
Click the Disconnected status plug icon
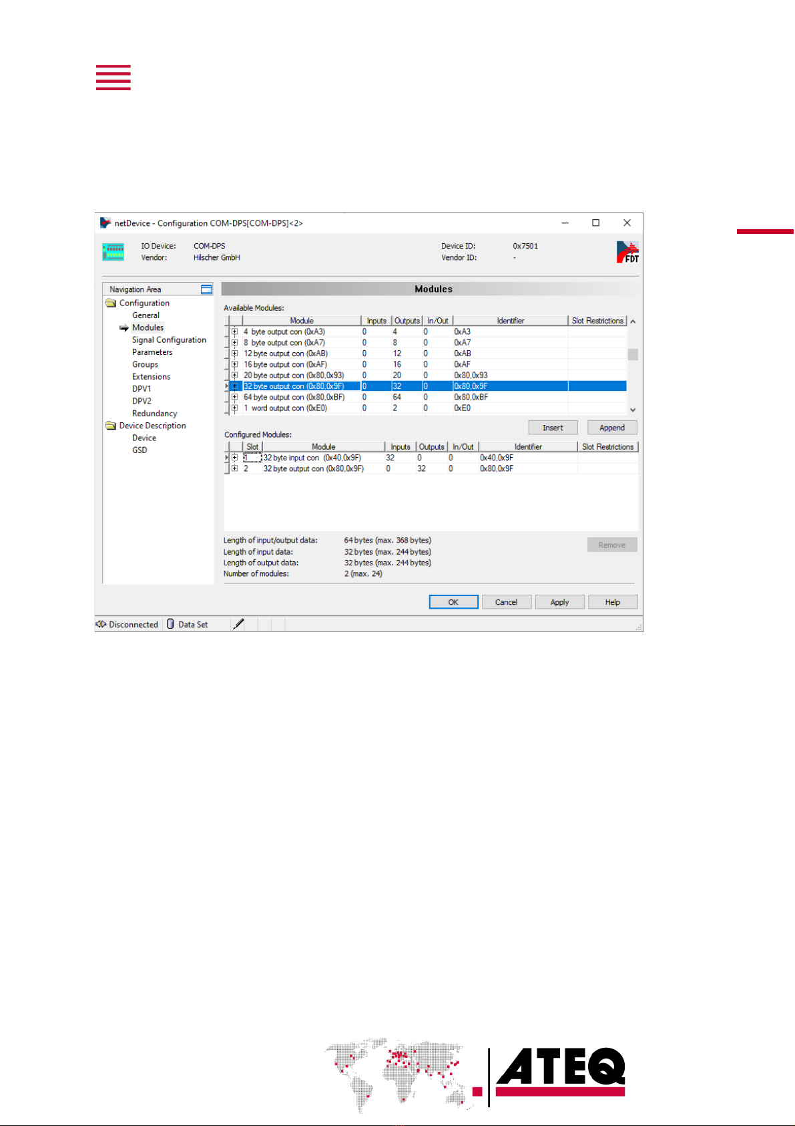[101, 624]
